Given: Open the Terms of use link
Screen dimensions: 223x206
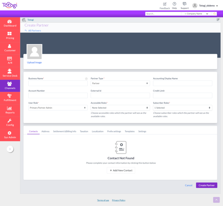Looking at the screenshot, I should click(x=103, y=200).
